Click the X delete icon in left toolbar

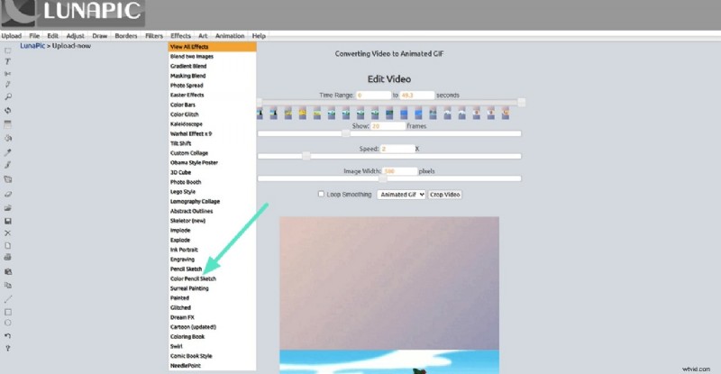click(x=8, y=233)
